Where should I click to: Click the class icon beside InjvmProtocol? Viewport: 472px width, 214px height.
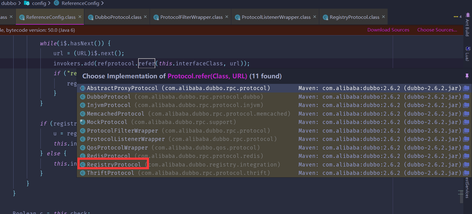click(x=83, y=105)
